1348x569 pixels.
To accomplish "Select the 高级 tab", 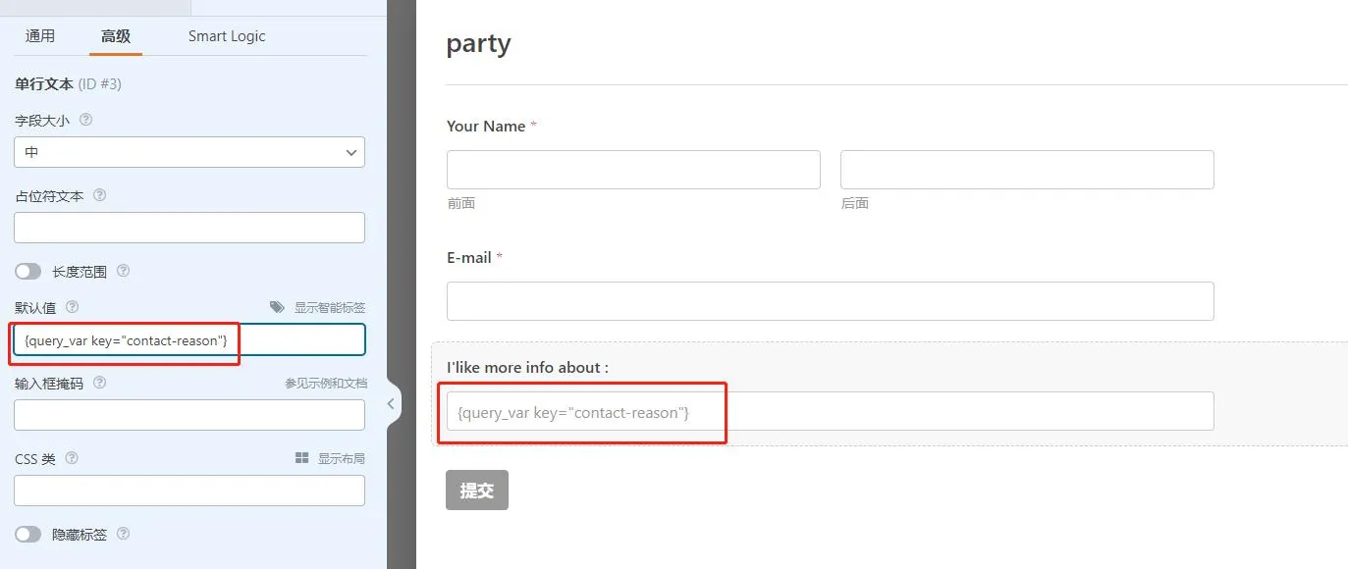I will tap(116, 36).
